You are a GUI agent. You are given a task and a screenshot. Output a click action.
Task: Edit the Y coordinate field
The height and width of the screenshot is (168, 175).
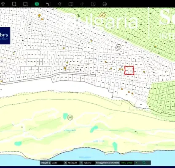[89, 163]
